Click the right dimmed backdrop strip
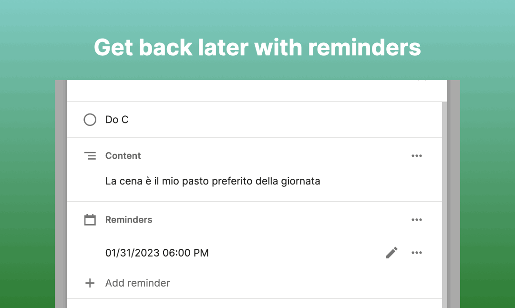The image size is (515, 308). click(x=453, y=194)
